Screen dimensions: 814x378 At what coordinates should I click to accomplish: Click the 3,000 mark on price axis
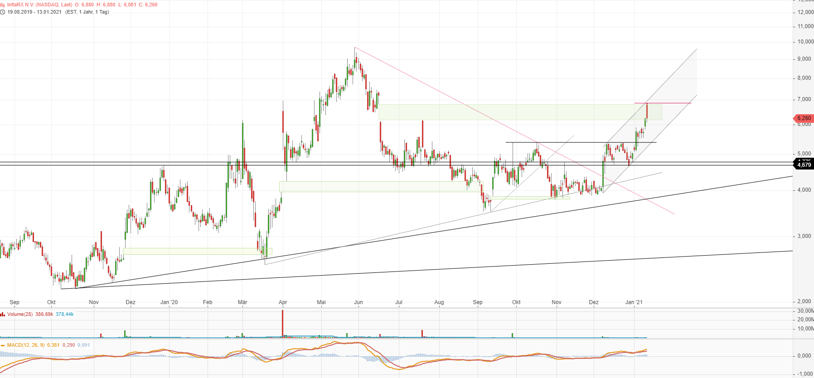pyautogui.click(x=804, y=236)
